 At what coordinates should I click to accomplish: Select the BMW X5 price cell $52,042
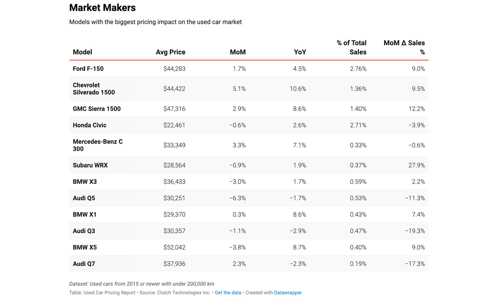click(174, 247)
